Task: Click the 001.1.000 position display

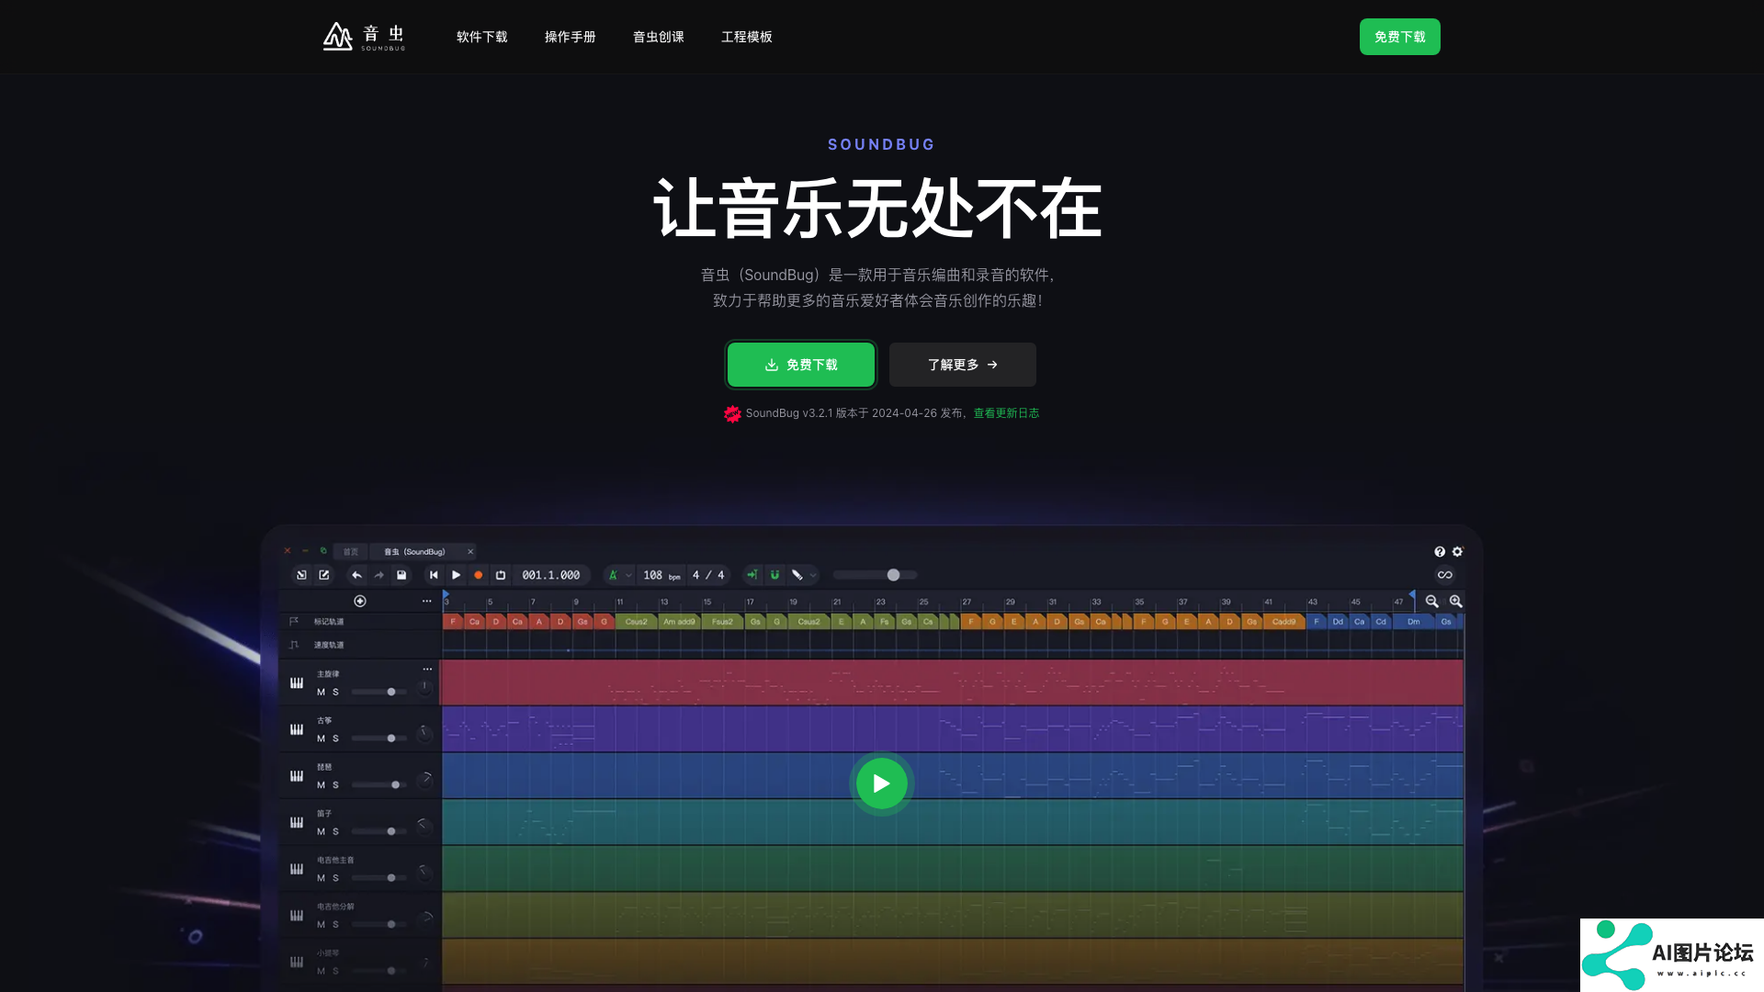Action: (x=551, y=575)
